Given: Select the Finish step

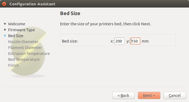Looking at the screenshot, I should 13,65.
